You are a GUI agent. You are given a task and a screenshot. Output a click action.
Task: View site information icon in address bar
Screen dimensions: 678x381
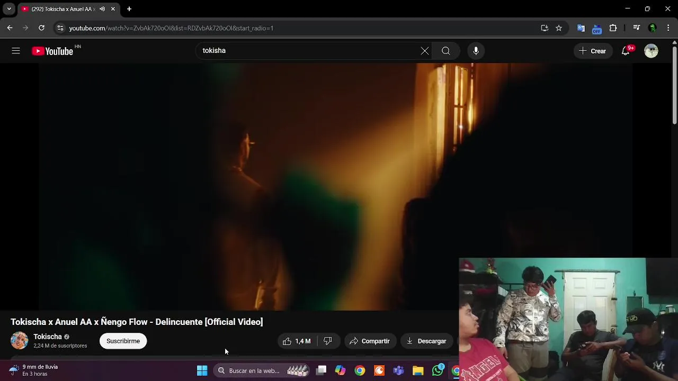point(60,28)
